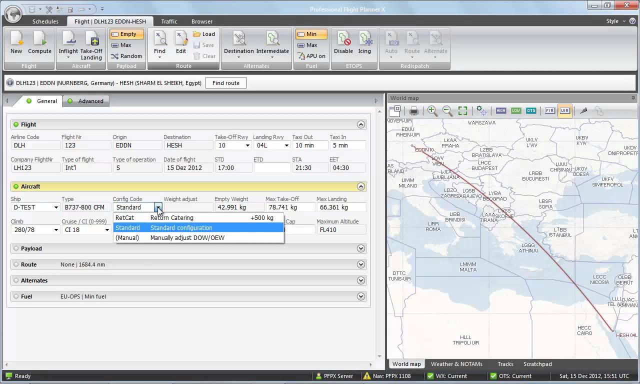Image resolution: width=640 pixels, height=384 pixels.
Task: Click the Edit route icon
Action: coord(181,42)
